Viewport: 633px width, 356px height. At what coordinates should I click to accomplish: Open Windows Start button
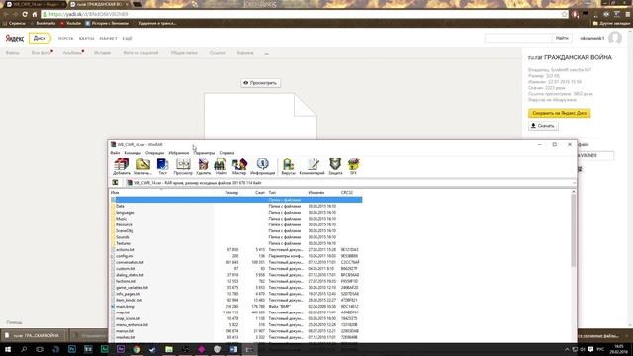[8, 349]
